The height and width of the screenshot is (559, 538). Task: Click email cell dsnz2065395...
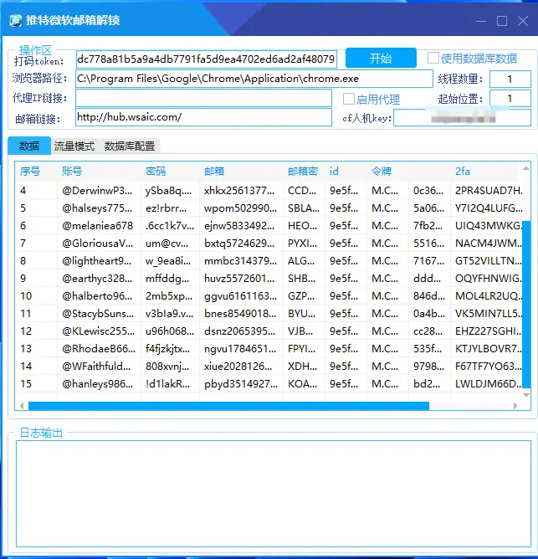point(239,331)
